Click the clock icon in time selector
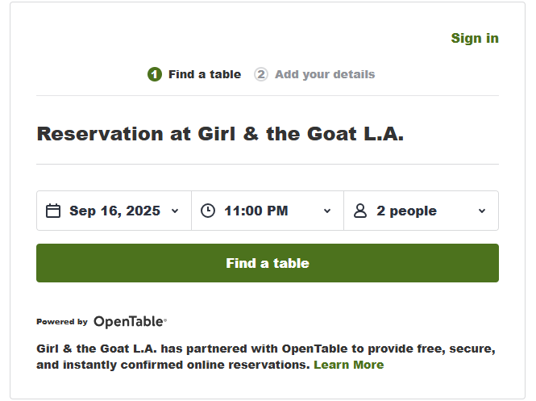Image resolution: width=536 pixels, height=401 pixels. pos(208,211)
